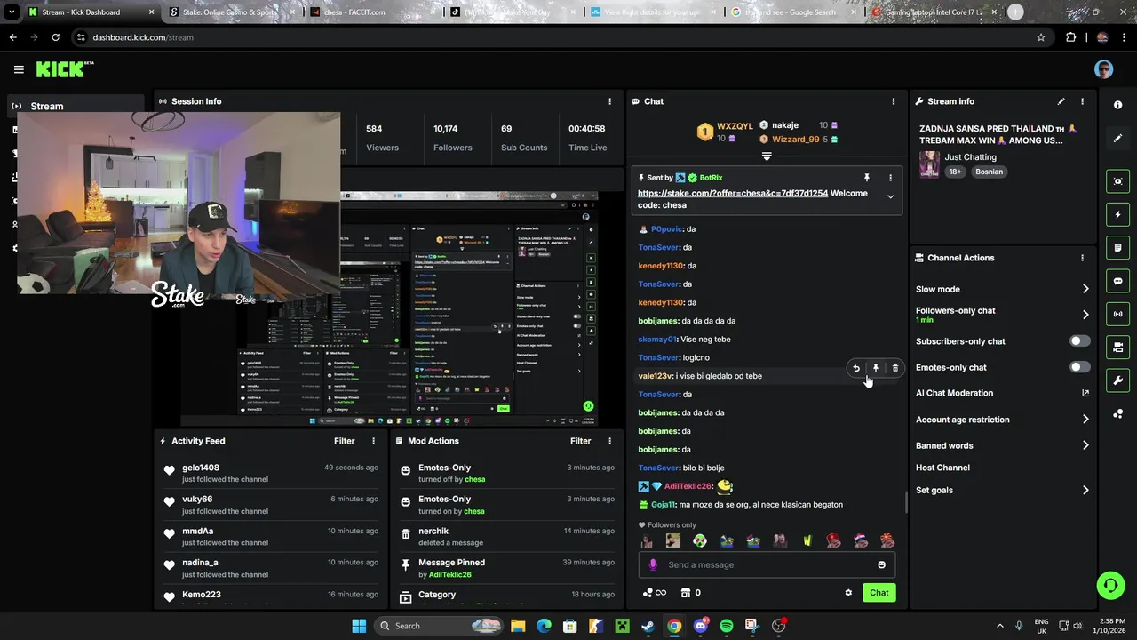Click the chat scrollbar

point(906,502)
